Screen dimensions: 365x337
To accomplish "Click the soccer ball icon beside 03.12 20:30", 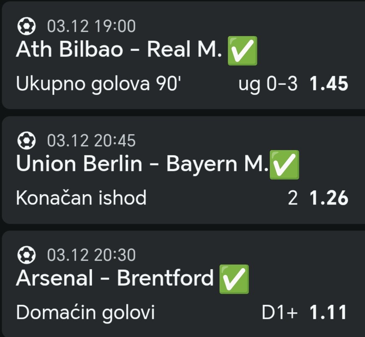I will point(26,255).
